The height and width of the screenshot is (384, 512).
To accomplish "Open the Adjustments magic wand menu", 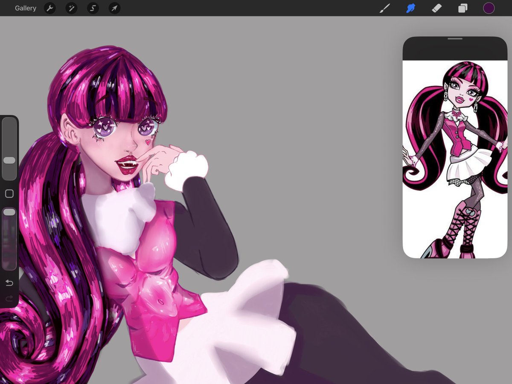I will tap(71, 8).
